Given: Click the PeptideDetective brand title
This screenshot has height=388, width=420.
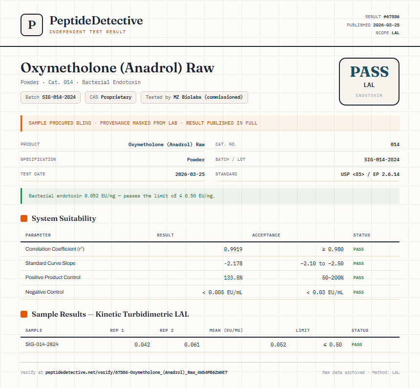Looking at the screenshot, I should pyautogui.click(x=96, y=21).
